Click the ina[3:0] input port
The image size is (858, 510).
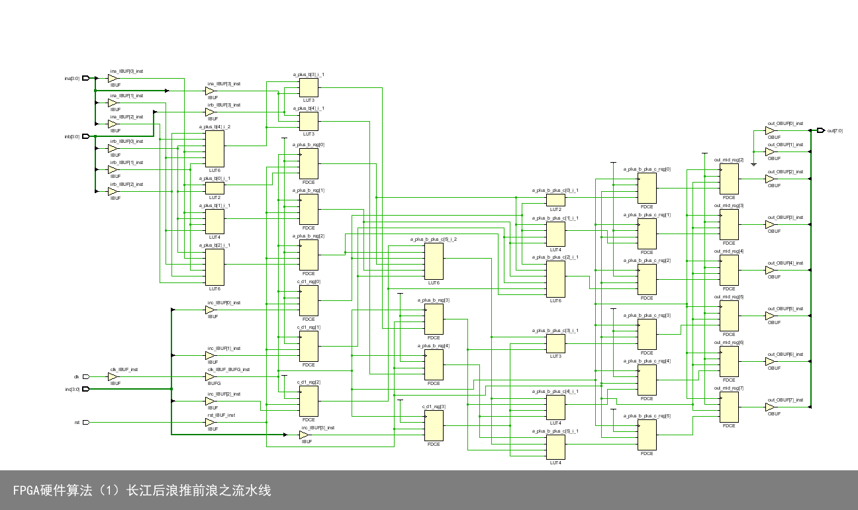(x=85, y=79)
